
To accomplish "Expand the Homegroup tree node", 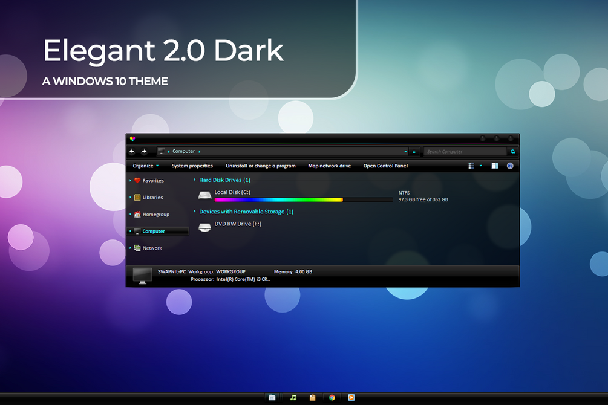I will [130, 215].
